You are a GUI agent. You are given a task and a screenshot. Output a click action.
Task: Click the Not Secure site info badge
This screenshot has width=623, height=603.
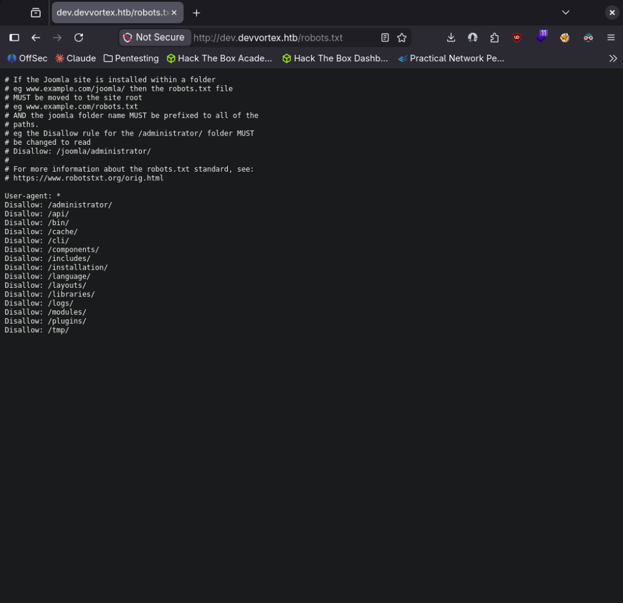[154, 38]
